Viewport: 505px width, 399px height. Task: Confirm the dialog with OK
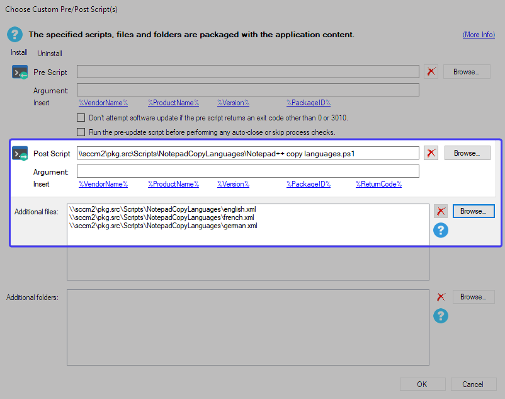pyautogui.click(x=423, y=384)
